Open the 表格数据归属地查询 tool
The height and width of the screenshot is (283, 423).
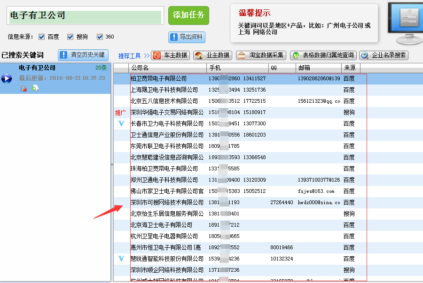[x=323, y=55]
